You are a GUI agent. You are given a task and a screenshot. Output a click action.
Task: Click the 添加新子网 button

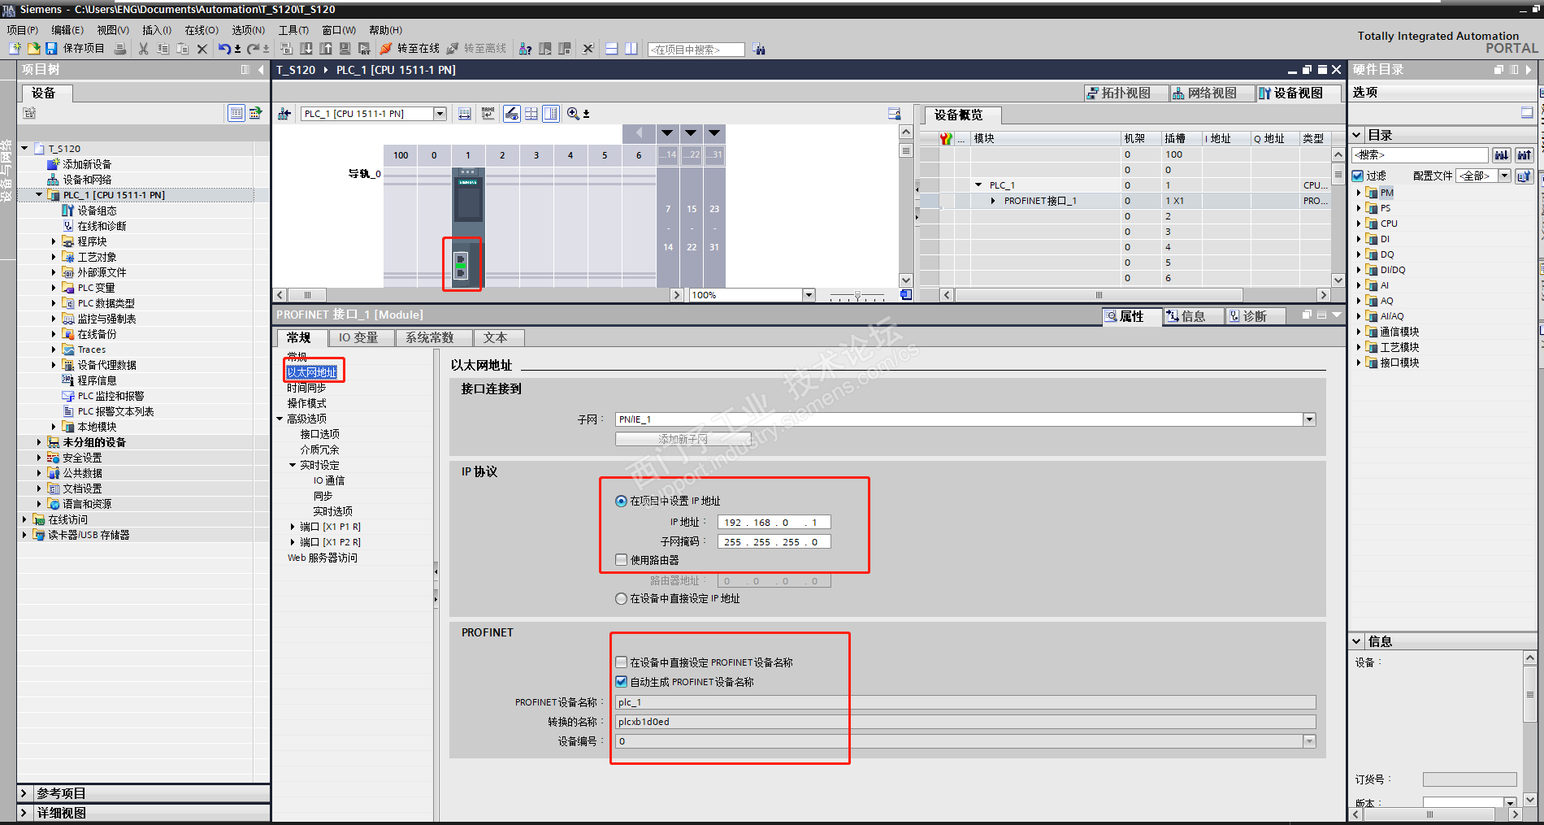pyautogui.click(x=683, y=439)
